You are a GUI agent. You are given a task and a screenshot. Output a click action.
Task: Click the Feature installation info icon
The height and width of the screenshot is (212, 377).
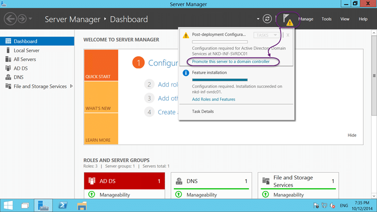(186, 73)
